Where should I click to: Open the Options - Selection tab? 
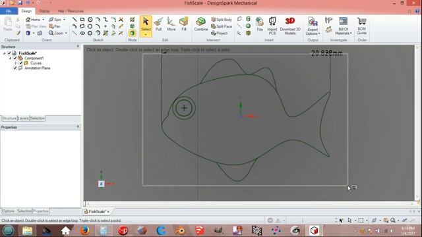[x=16, y=211]
